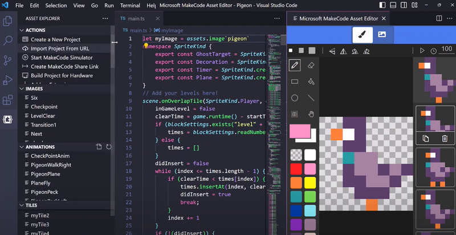Rotate the image clockwise

pos(355,51)
